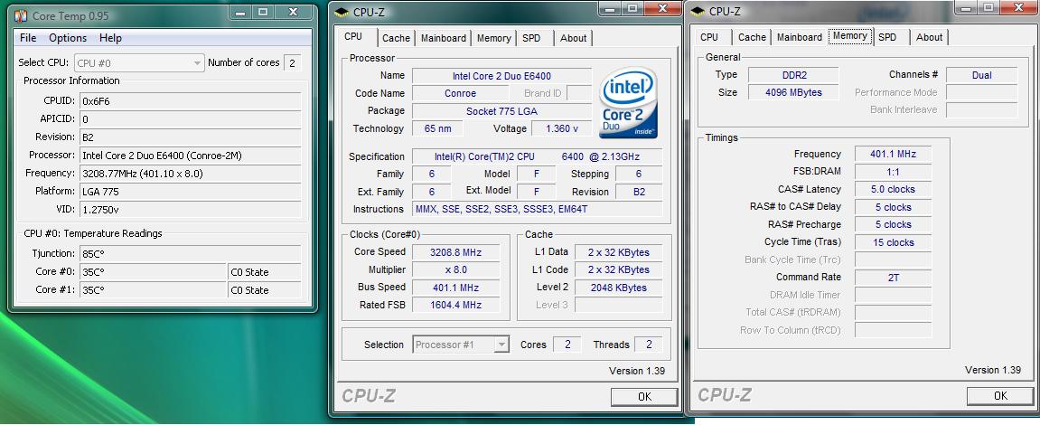
Task: Click the CPU-Z icon in middle window title
Action: [x=341, y=11]
